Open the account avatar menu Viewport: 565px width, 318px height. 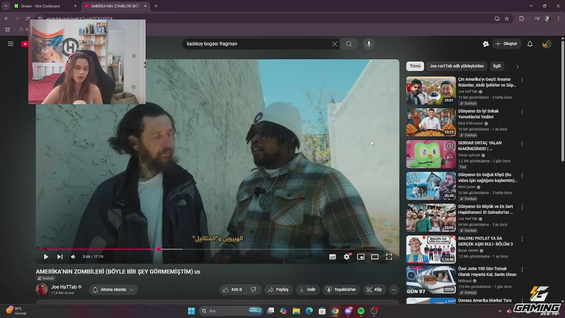(546, 44)
